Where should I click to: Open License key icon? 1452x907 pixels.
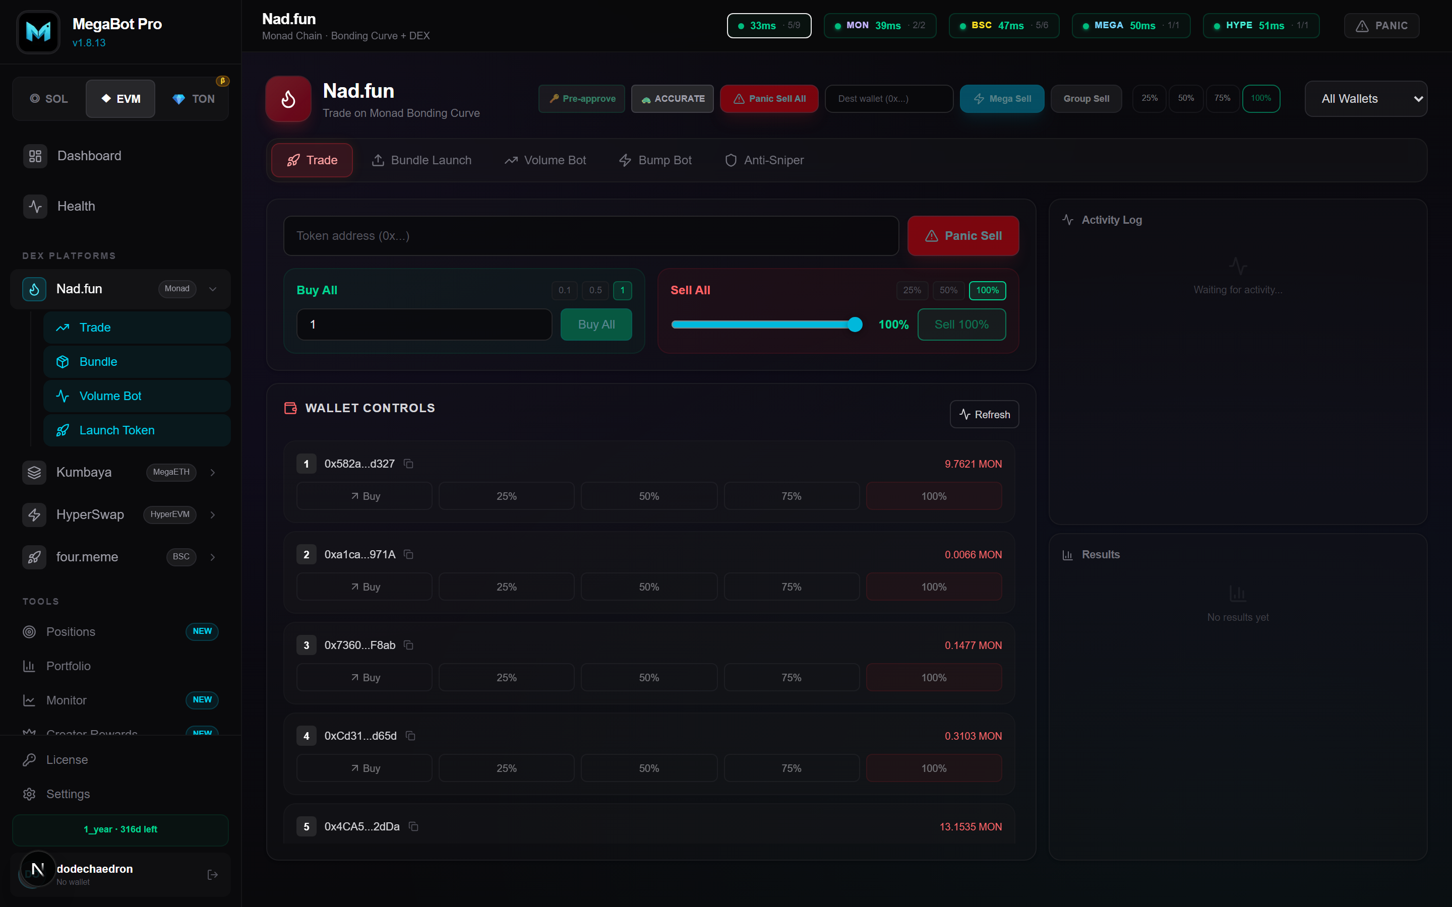29,760
